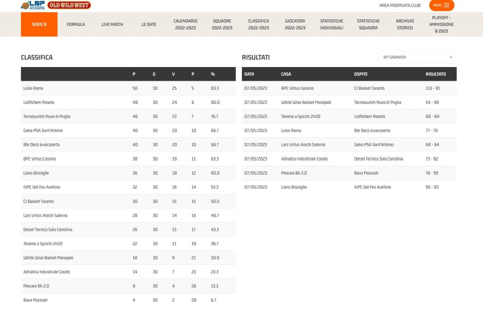This screenshot has height=320, width=483.
Task: Open Le Date menu item
Action: [x=149, y=25]
